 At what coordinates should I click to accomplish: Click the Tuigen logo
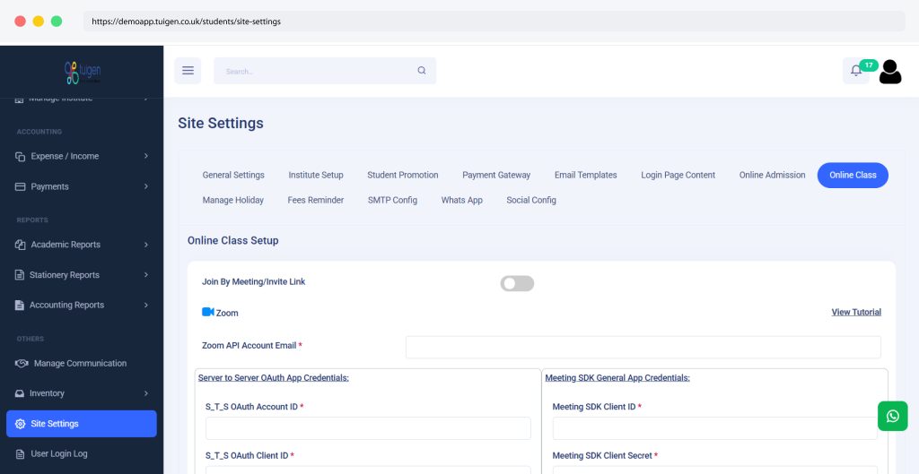pos(82,72)
